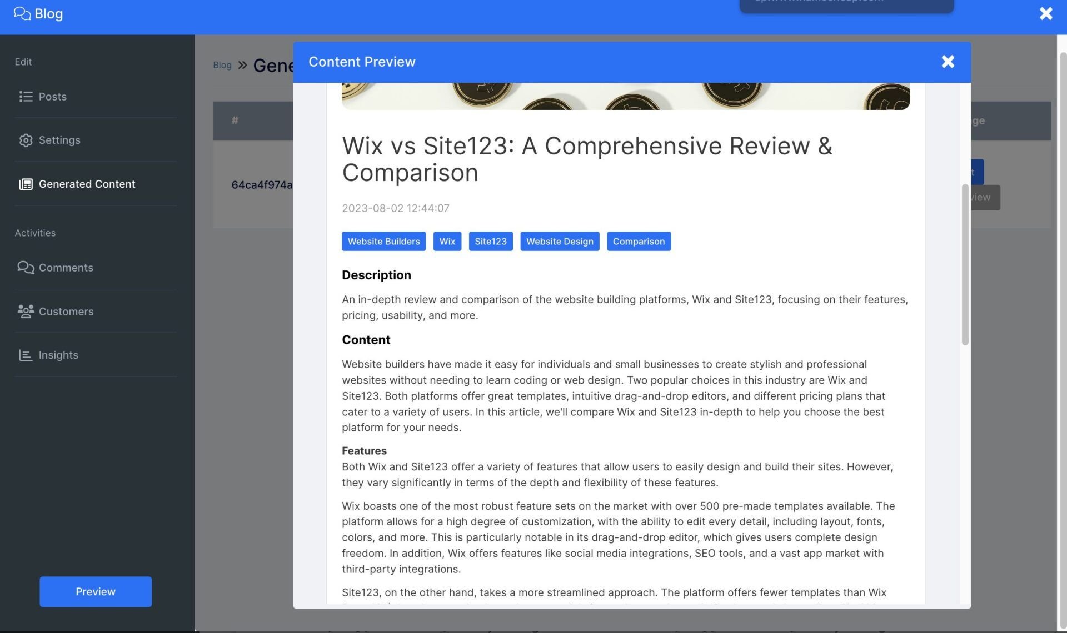1067x633 pixels.
Task: Expand the Activities menu section
Action: click(x=34, y=233)
